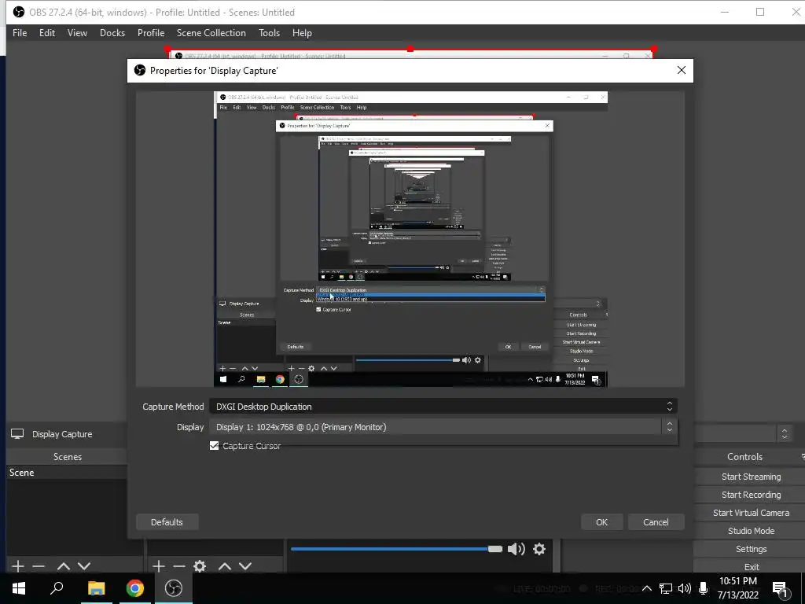Open the notification center icon

781,588
